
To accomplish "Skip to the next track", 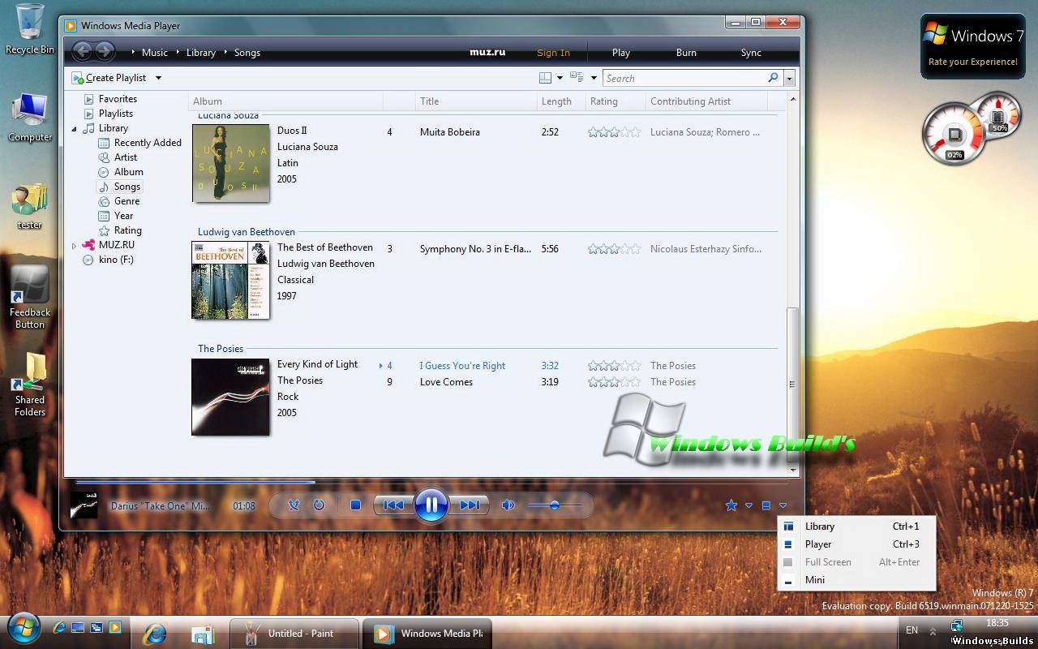I will [470, 505].
